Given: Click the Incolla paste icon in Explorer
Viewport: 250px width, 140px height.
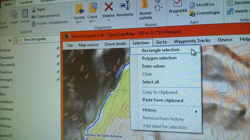Looking at the screenshot, I should 25,13.
